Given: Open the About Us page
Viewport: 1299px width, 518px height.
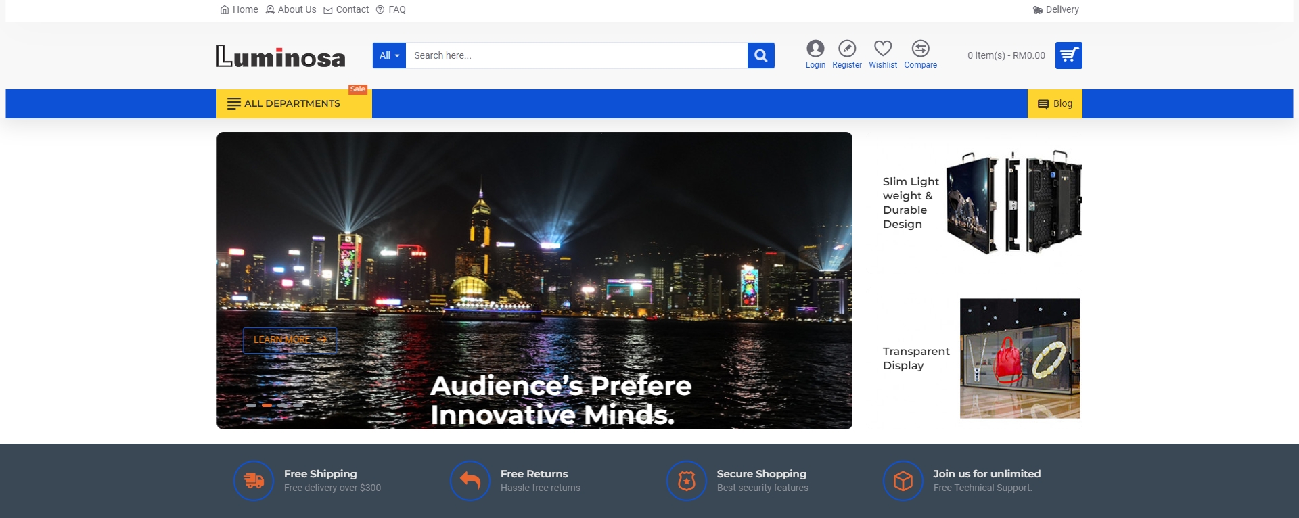Looking at the screenshot, I should [x=291, y=9].
